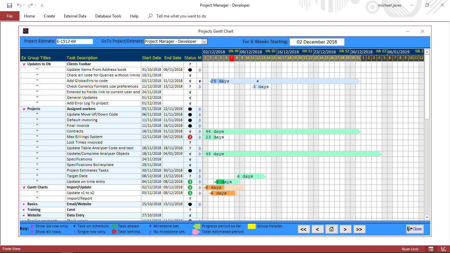Click the green Progress period key swatch
Screen dimensions: 450x253
tap(196, 226)
